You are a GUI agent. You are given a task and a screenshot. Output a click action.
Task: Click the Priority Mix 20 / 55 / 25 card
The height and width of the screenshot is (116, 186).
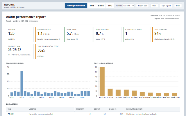click(20, 51)
